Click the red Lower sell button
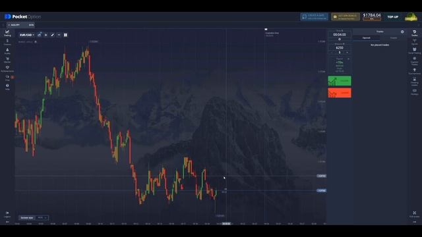This screenshot has height=237, width=422. pyautogui.click(x=340, y=93)
